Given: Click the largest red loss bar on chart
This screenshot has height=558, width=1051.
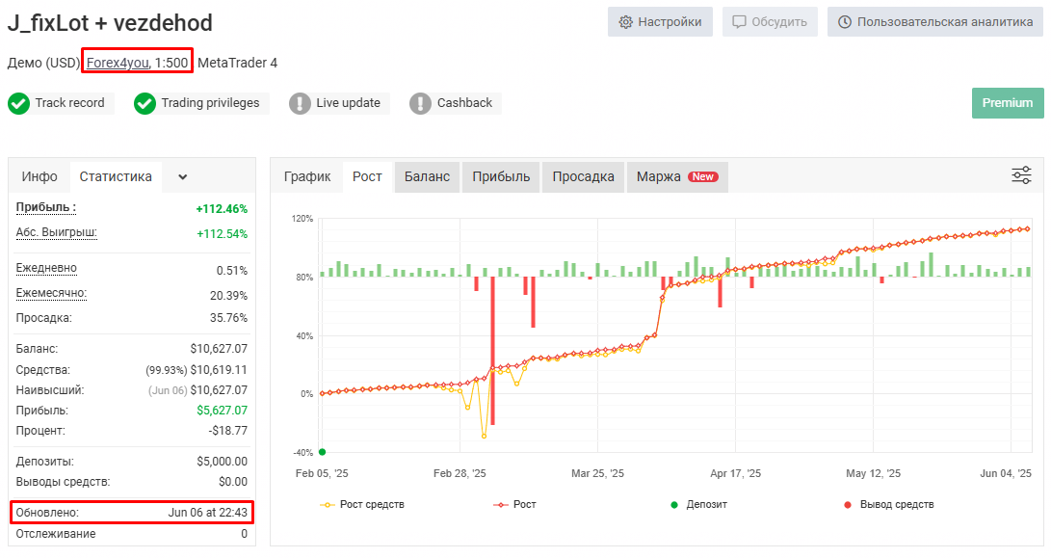Looking at the screenshot, I should [492, 350].
